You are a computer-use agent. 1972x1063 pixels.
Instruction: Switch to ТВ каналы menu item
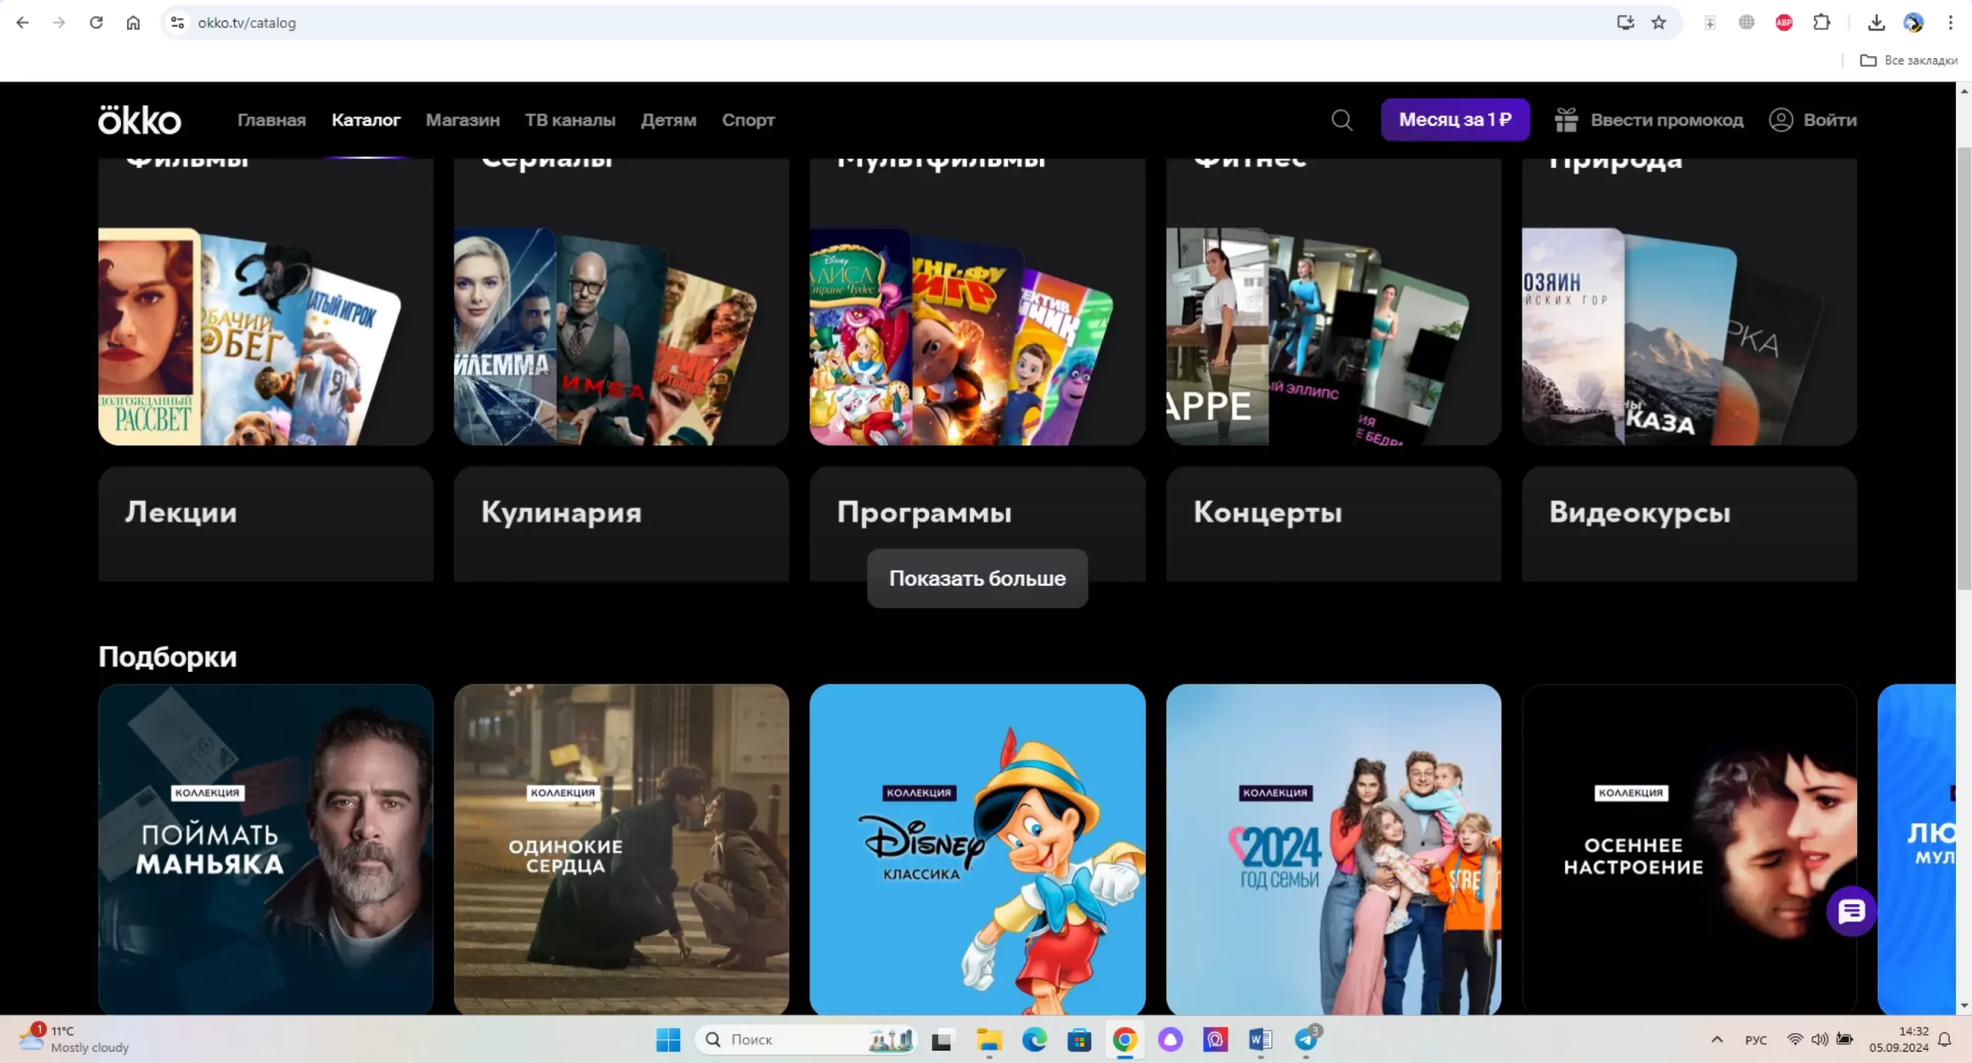point(570,120)
